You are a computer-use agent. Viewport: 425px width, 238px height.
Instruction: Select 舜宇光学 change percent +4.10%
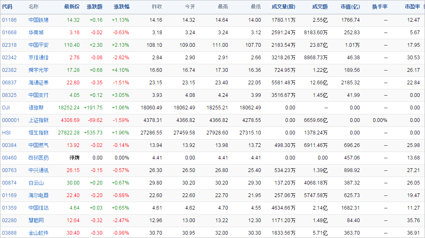pos(121,70)
